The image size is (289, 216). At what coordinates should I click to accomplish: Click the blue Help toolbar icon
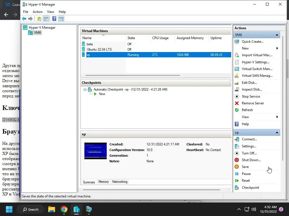[x=54, y=19]
